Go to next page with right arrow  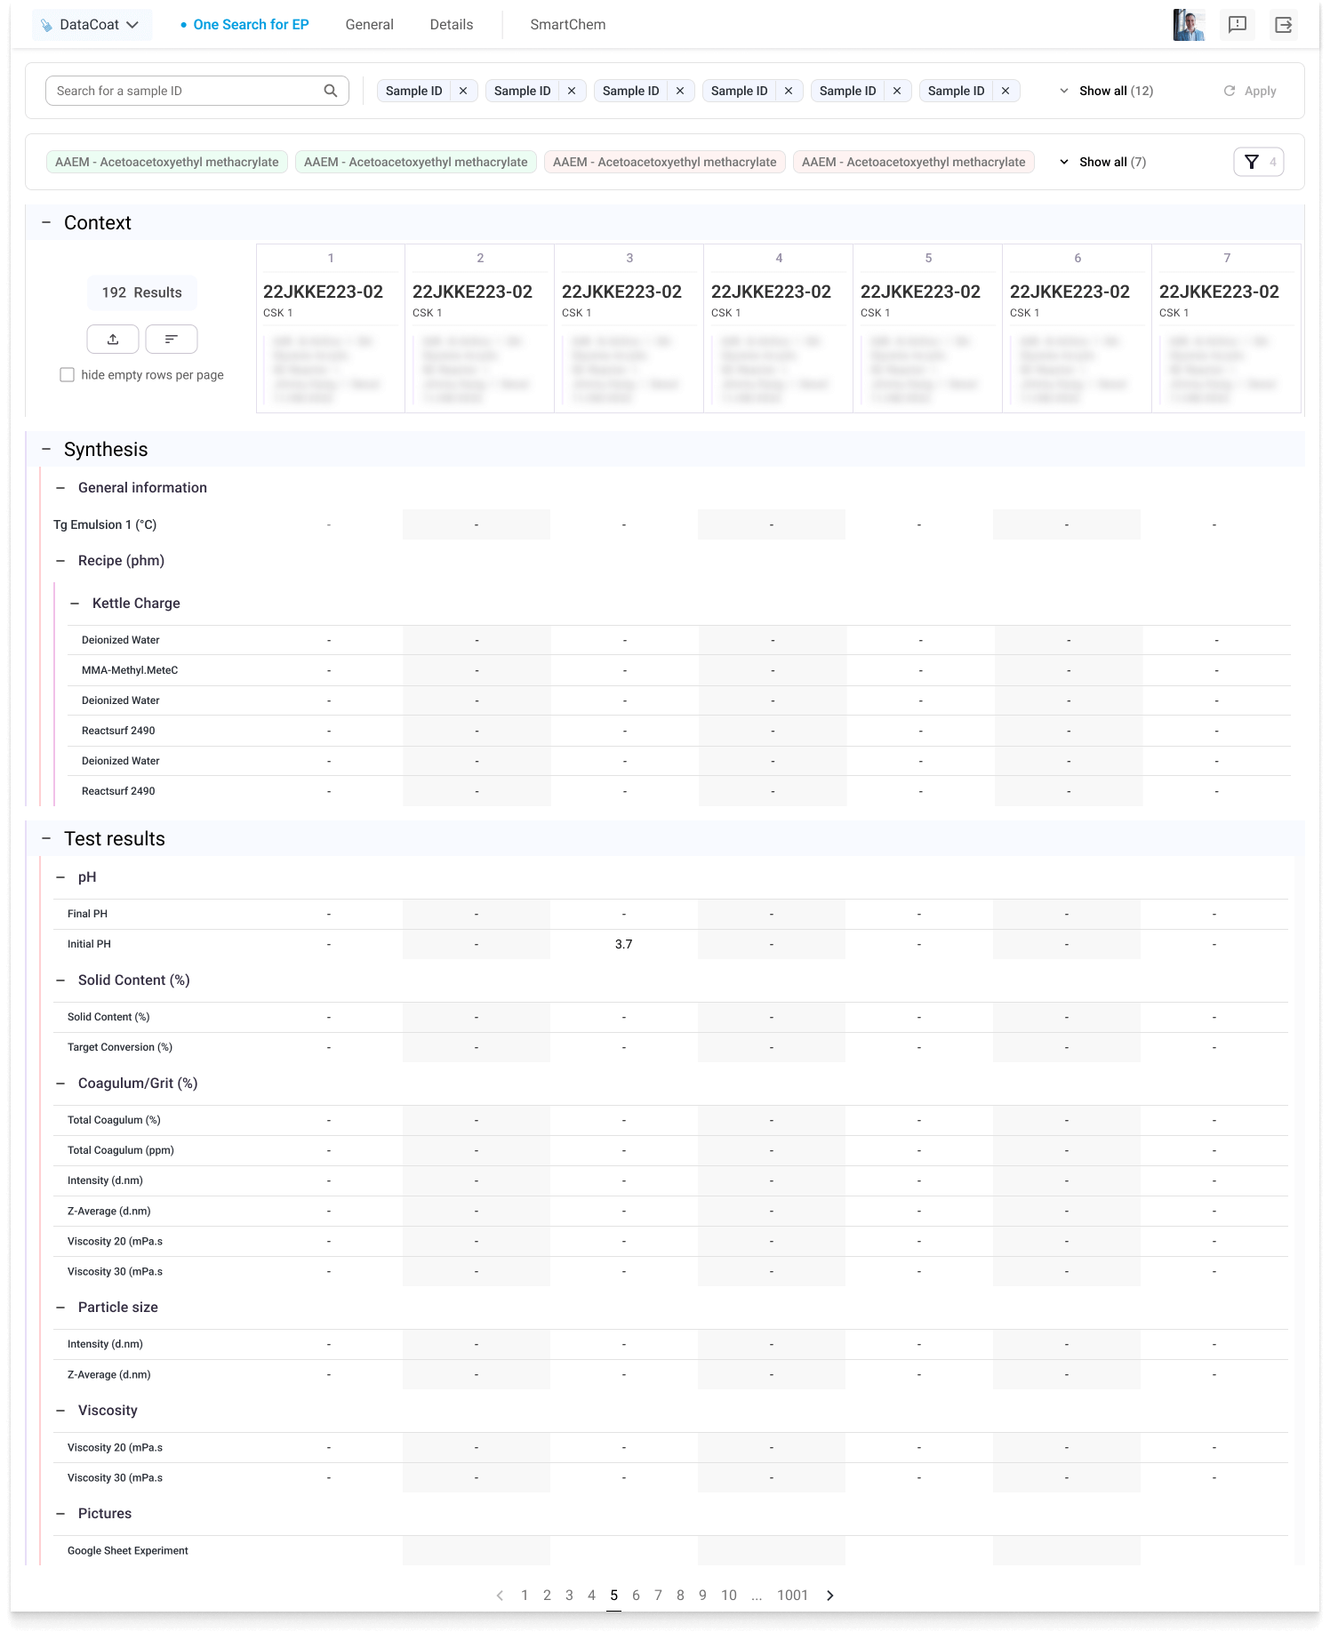pos(830,1596)
